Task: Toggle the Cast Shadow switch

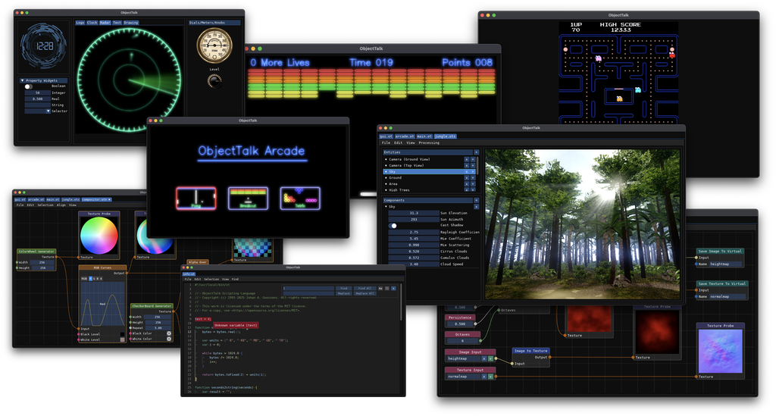Action: (393, 226)
